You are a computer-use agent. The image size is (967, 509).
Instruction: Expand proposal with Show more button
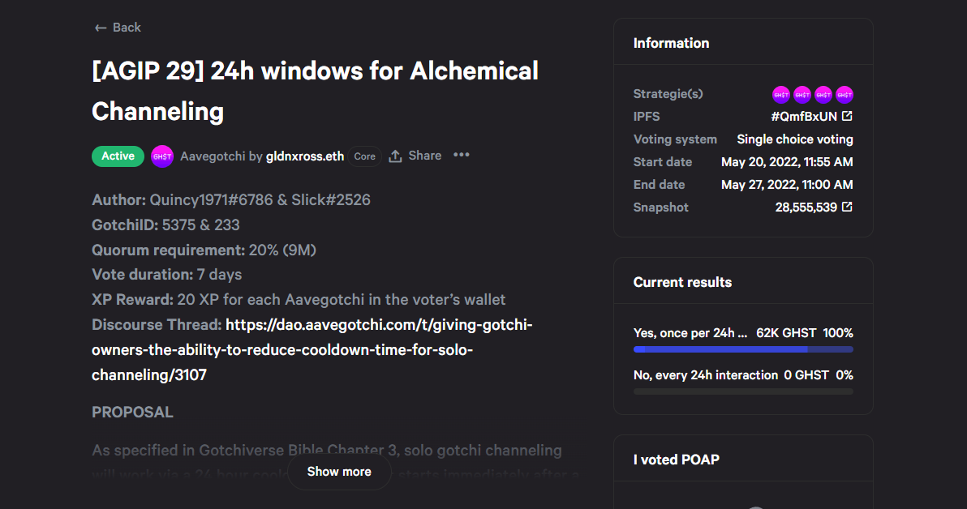click(339, 472)
